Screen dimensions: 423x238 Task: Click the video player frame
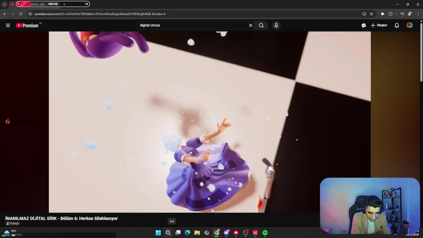(210, 122)
